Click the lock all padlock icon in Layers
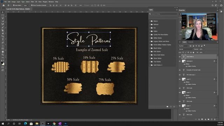Screen dimensions: 224x126 coord(194,52)
